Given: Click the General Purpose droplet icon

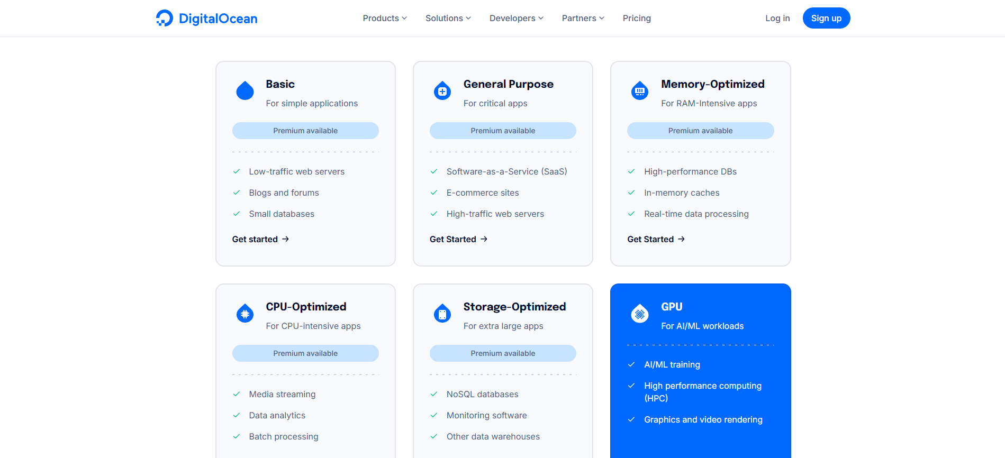Looking at the screenshot, I should 442,91.
